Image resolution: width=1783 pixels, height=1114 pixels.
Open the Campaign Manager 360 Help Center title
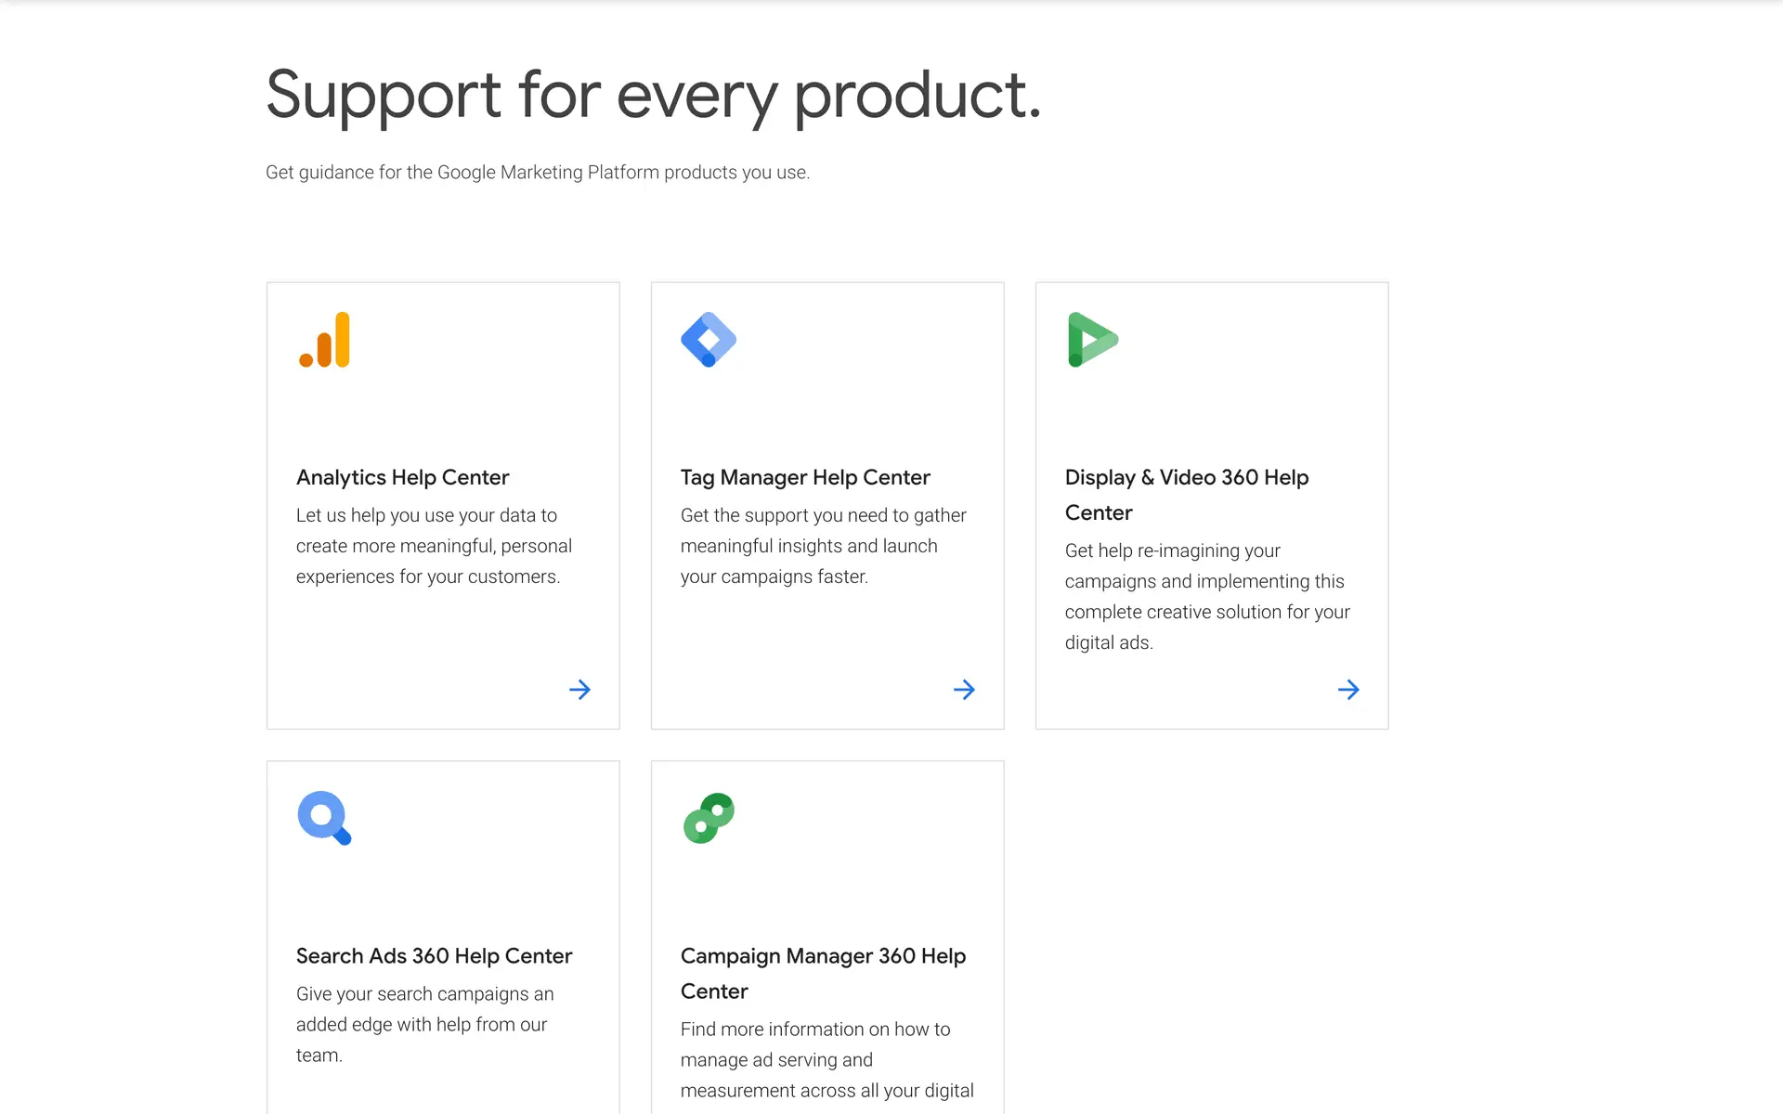click(x=822, y=973)
